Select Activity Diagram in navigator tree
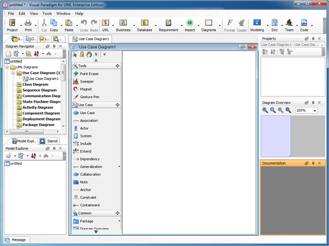The height and width of the screenshot is (246, 329). [x=38, y=108]
